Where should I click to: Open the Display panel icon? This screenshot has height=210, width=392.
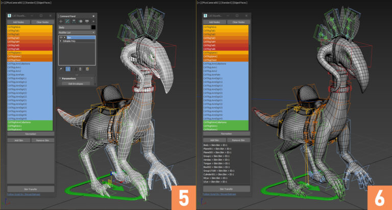click(x=87, y=21)
